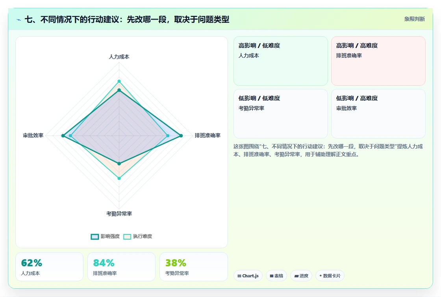Viewport: 441px width, 297px height.
Task: Click the dark green data point at 考勤异常率
Action: pyautogui.click(x=119, y=164)
